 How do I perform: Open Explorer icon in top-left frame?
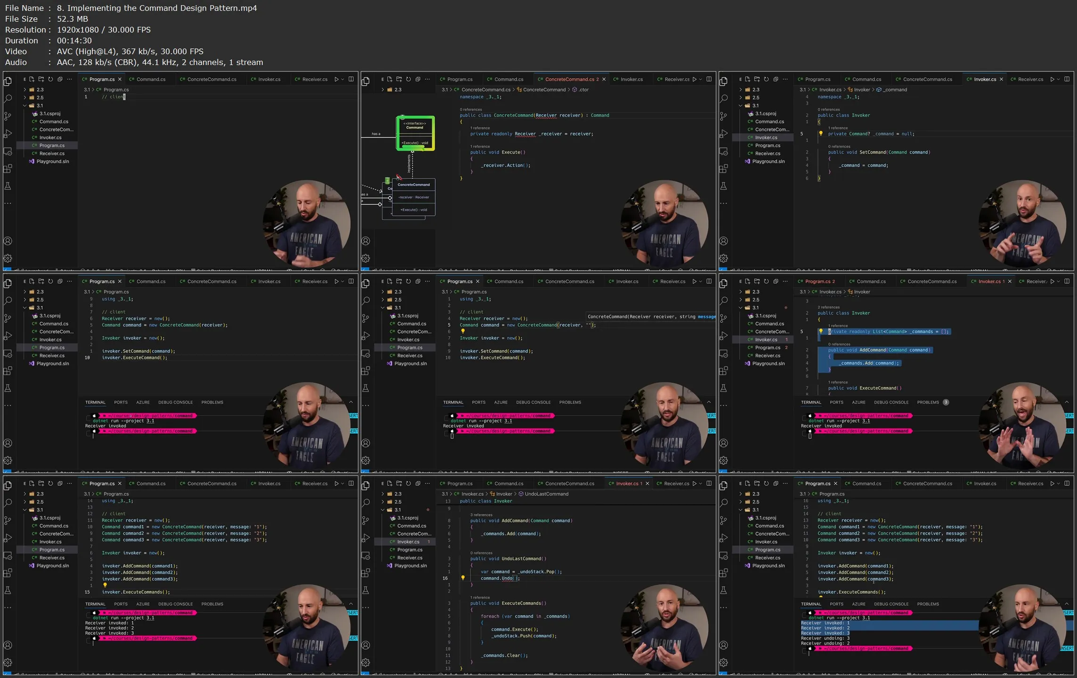8,82
